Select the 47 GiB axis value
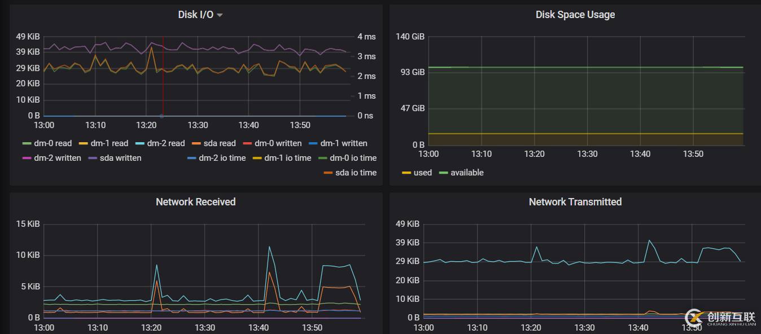This screenshot has height=334, width=761. click(x=413, y=108)
